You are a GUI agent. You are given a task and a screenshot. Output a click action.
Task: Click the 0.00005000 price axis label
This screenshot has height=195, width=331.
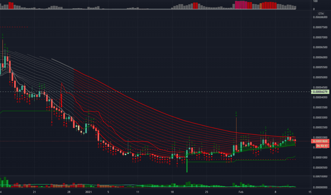tap(320, 77)
